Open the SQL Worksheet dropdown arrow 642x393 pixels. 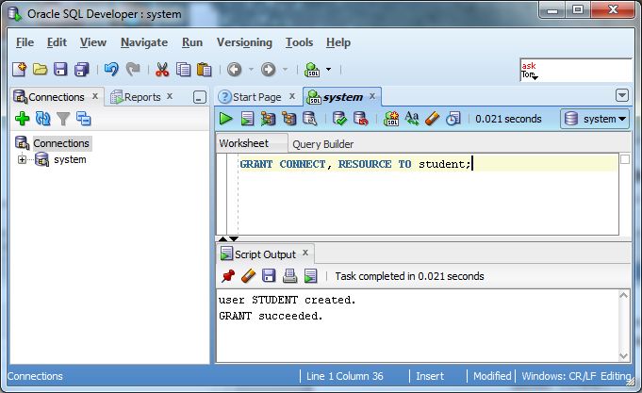click(328, 70)
